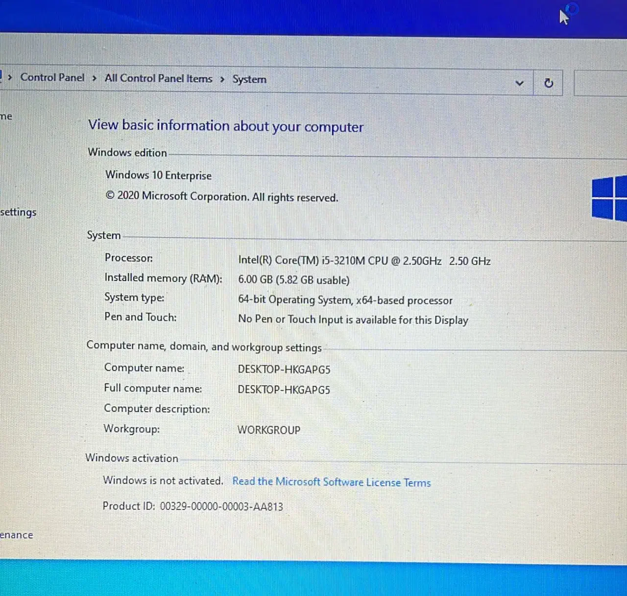
Task: Select the 64-bit Operating System text
Action: click(345, 299)
